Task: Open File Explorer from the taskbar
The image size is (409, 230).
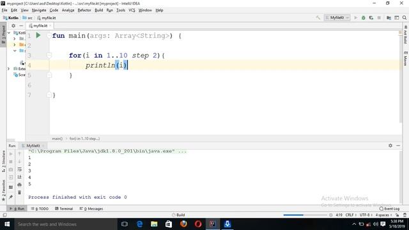Action: pos(154,224)
